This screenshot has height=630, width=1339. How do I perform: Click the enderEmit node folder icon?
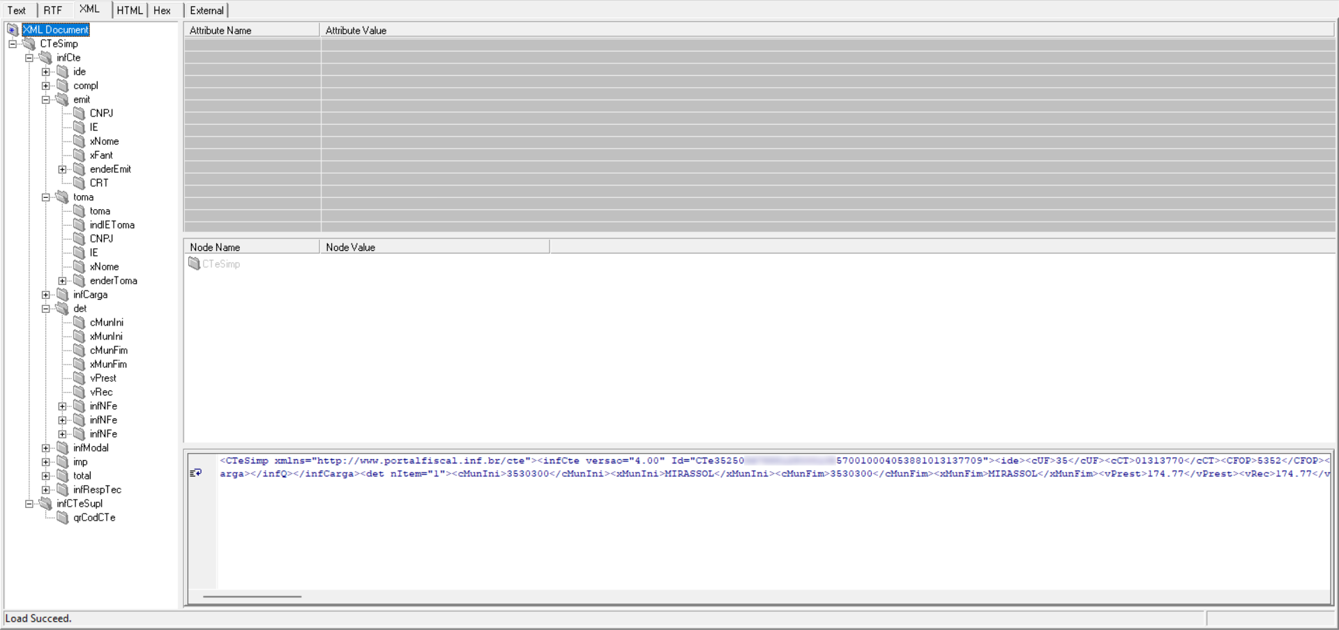(x=80, y=169)
